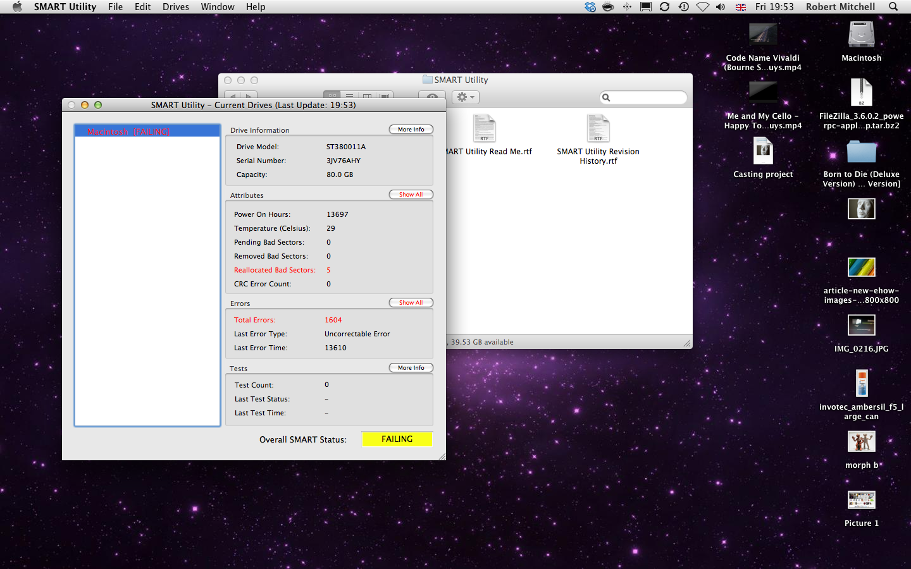Click the Reallocated Bad Sectors label
The width and height of the screenshot is (911, 569).
[275, 270]
